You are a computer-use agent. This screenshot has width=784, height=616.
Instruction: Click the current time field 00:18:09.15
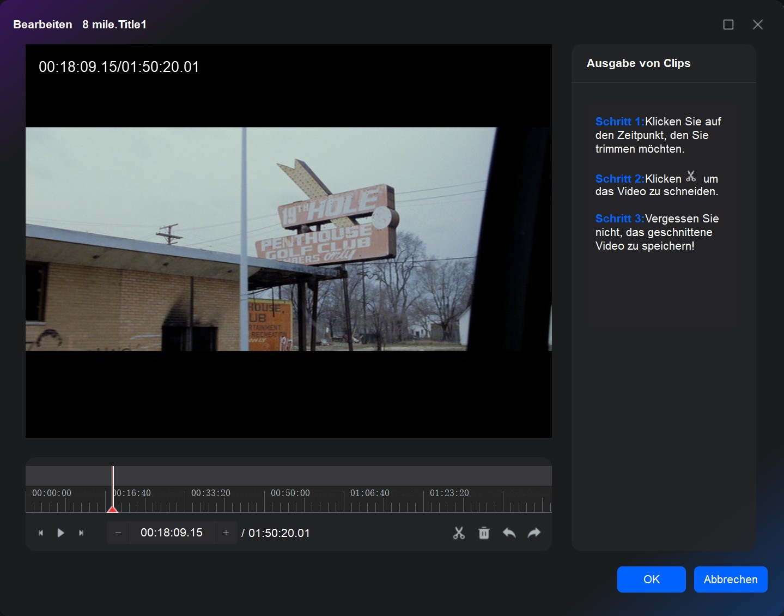172,533
